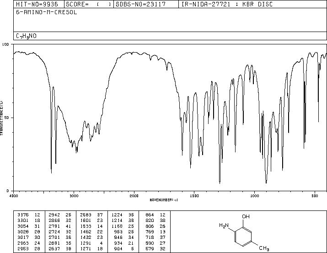The width and height of the screenshot is (327, 253).
Task: Select the 2683 peak value
Action: (x=86, y=215)
